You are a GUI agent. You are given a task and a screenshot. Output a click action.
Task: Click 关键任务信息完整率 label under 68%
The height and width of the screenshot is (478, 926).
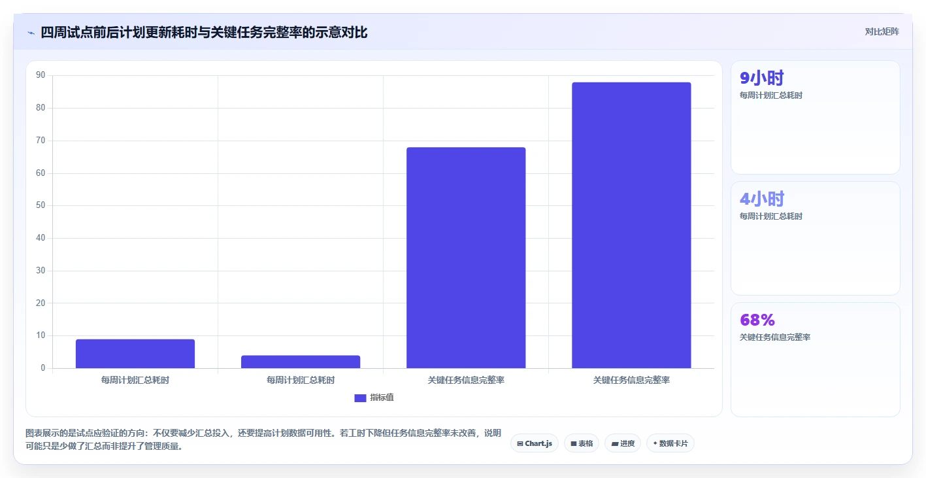775,337
